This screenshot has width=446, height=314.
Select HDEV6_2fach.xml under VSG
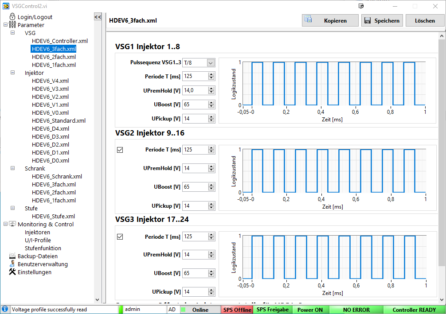pyautogui.click(x=54, y=57)
